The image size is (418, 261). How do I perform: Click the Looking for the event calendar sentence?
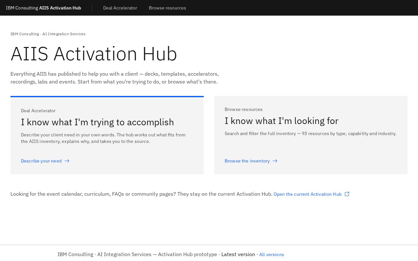[141, 194]
